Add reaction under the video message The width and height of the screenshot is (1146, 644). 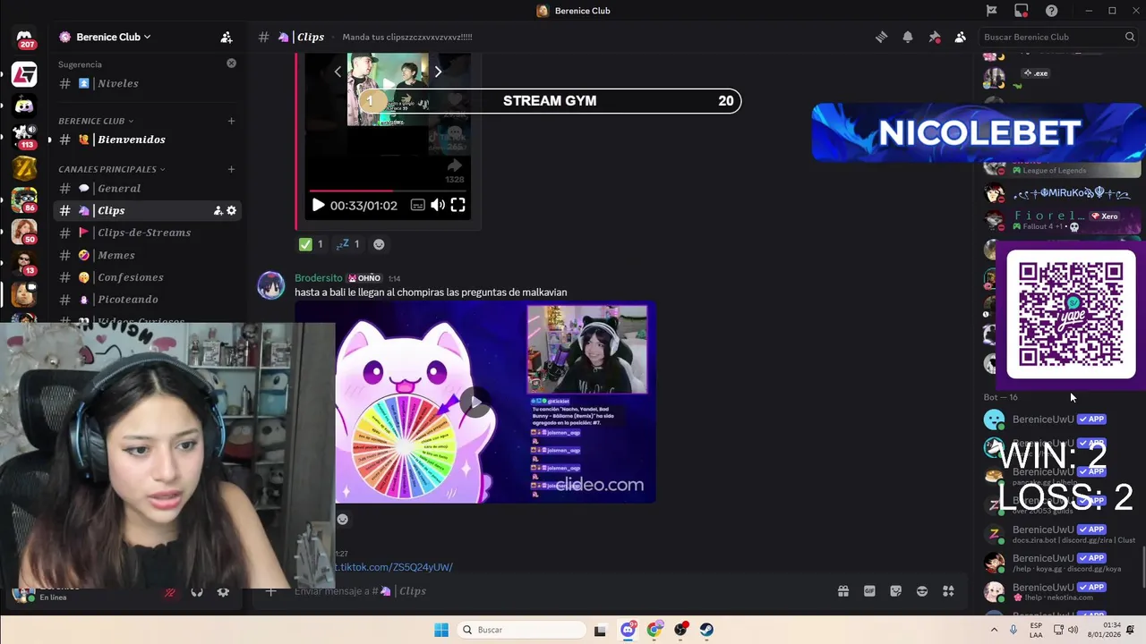[x=379, y=244]
